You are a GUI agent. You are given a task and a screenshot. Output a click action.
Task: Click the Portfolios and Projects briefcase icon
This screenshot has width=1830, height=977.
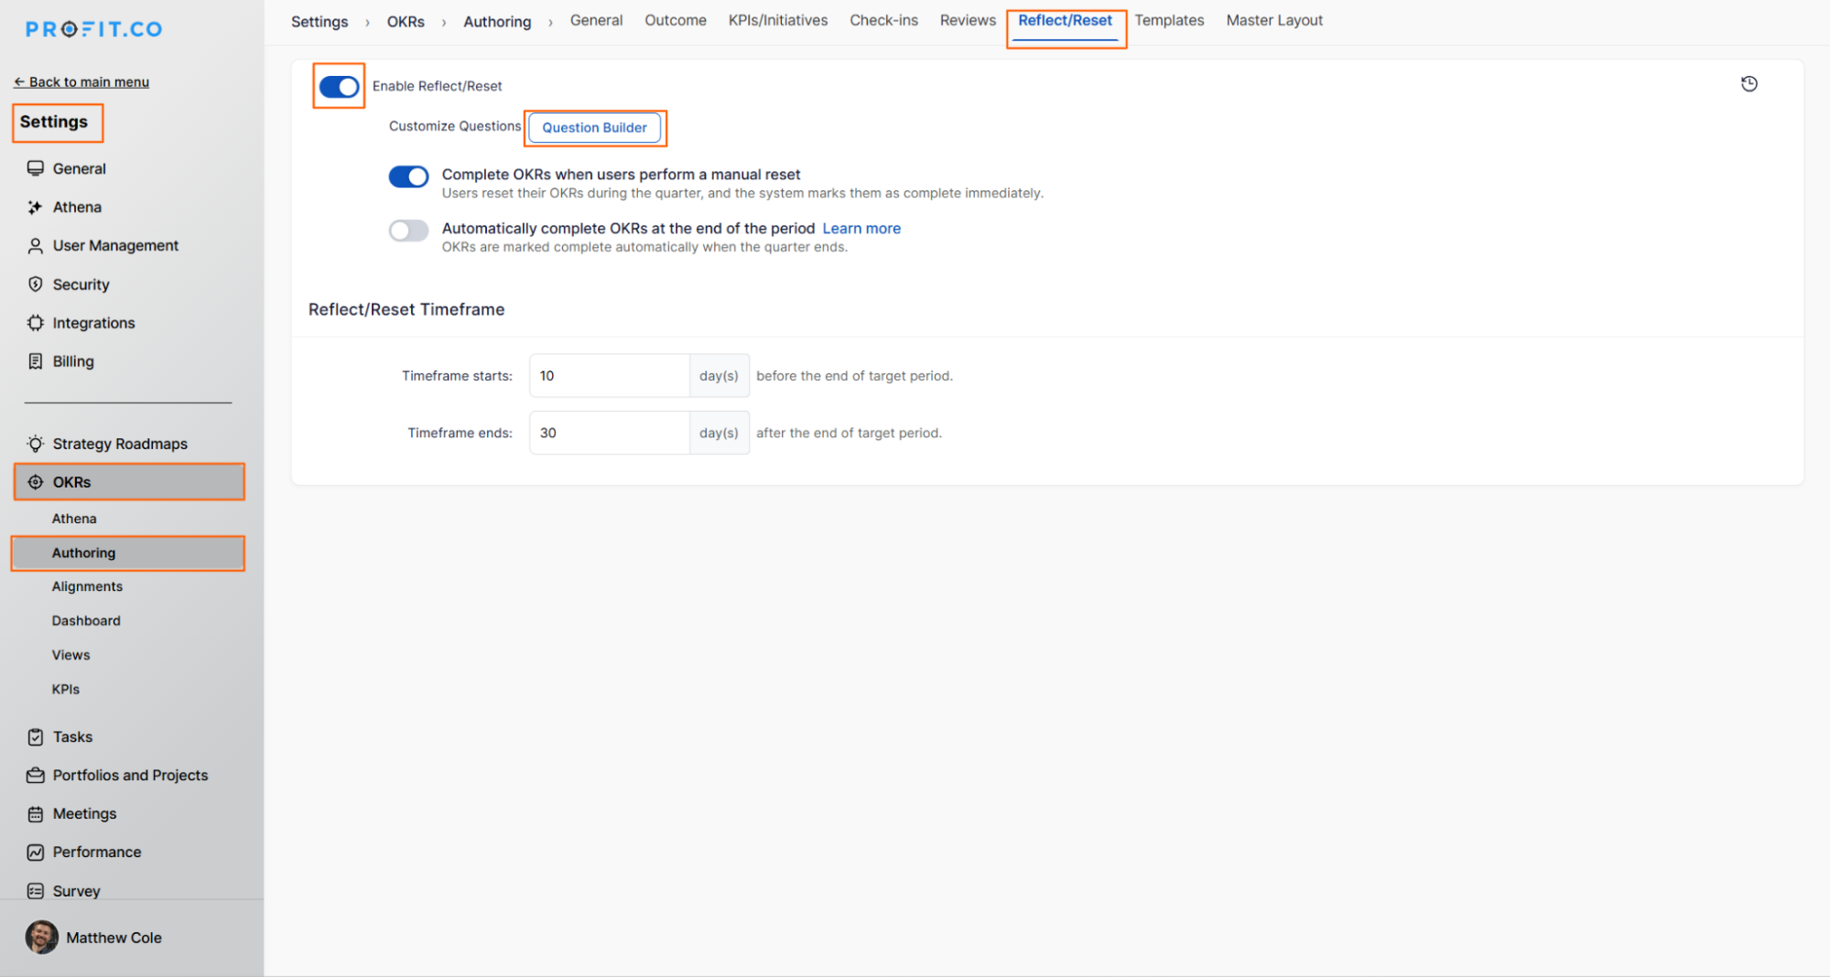click(35, 776)
